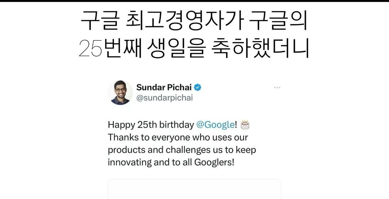Viewport: 389px width, 199px height.
Task: Click the "Thanks to everyone who uses our" line
Action: pos(178,137)
